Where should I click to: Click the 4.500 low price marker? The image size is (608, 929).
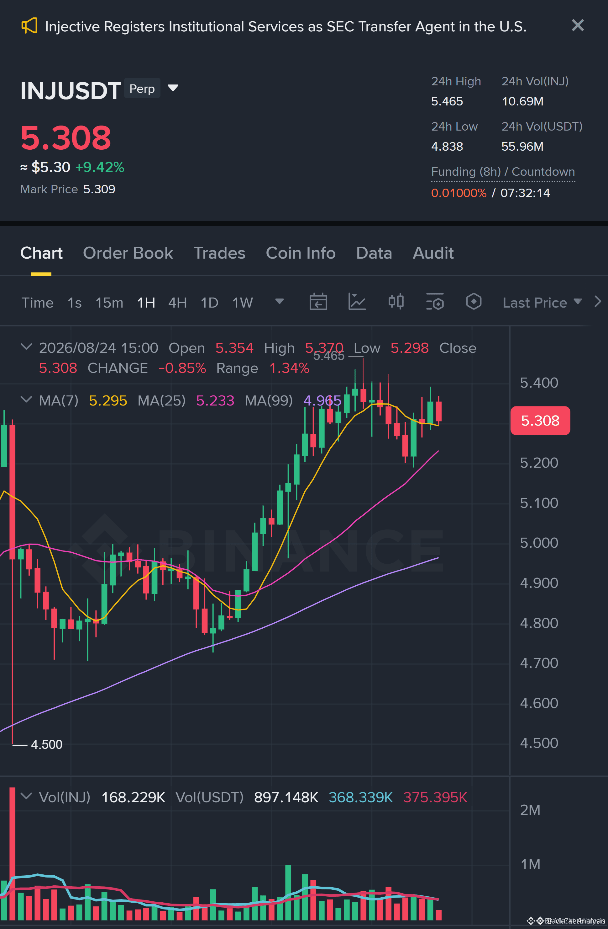46,744
